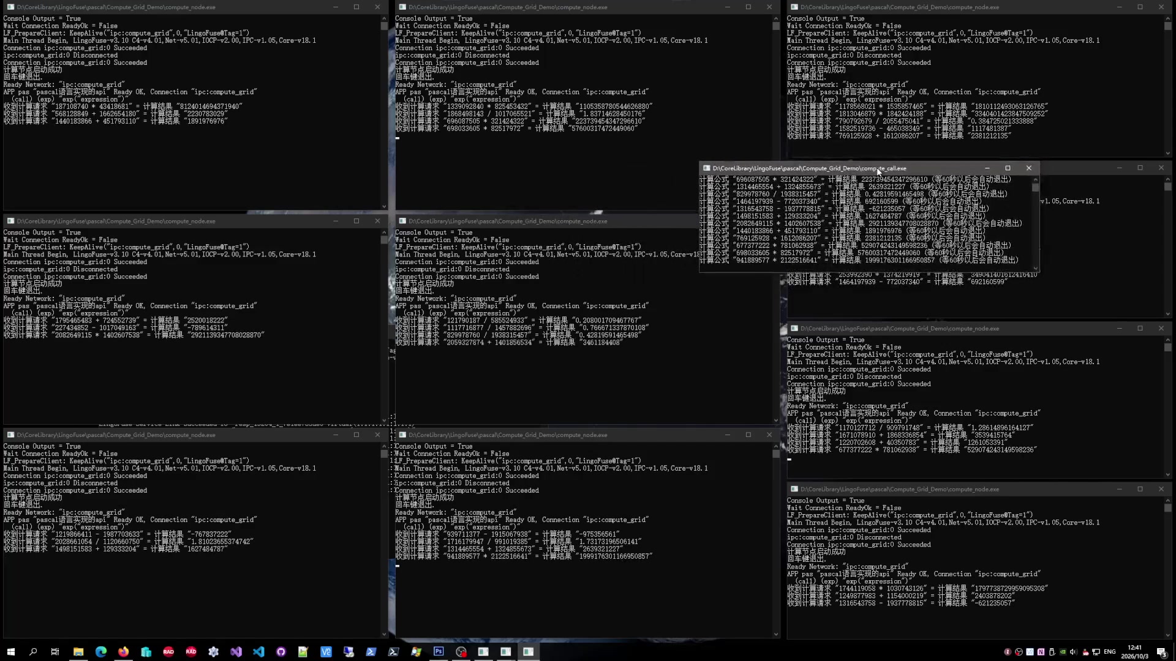Open the blue PowerShell taskbar icon

pyautogui.click(x=371, y=652)
